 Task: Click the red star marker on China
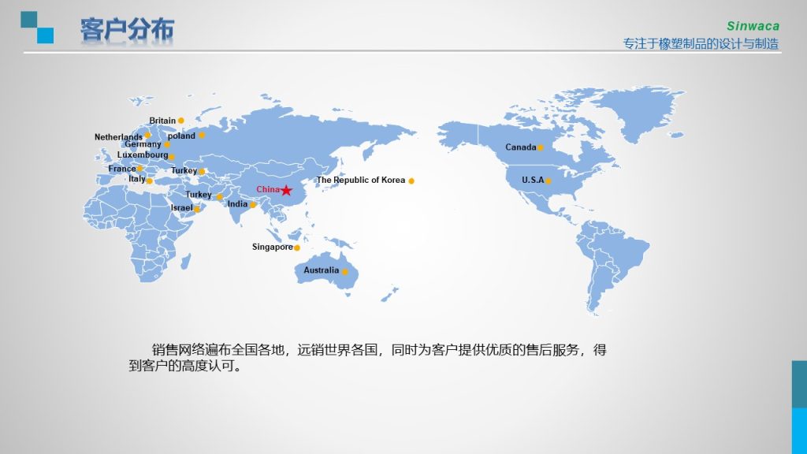tap(286, 191)
